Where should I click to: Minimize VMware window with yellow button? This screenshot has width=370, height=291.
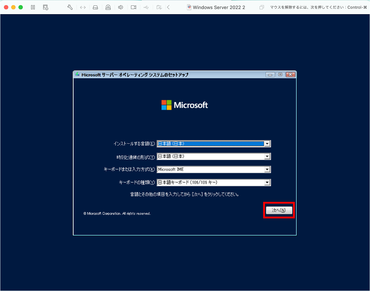(x=13, y=7)
